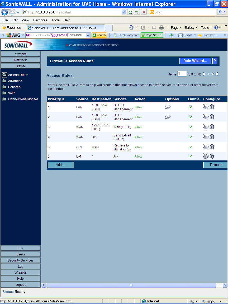This screenshot has width=228, height=304.
Task: Click the Items starting number field
Action: (182, 74)
